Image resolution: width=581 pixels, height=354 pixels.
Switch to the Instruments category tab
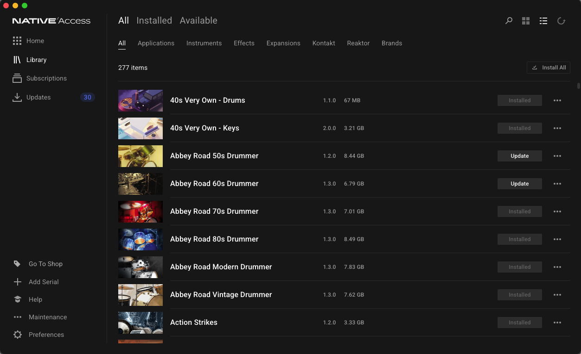click(204, 43)
